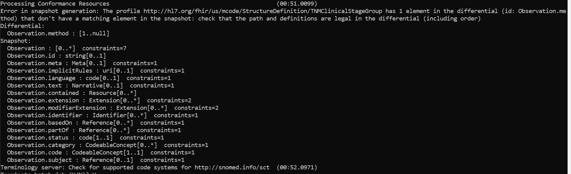Click the Observation.contained Resource line

coord(72,93)
